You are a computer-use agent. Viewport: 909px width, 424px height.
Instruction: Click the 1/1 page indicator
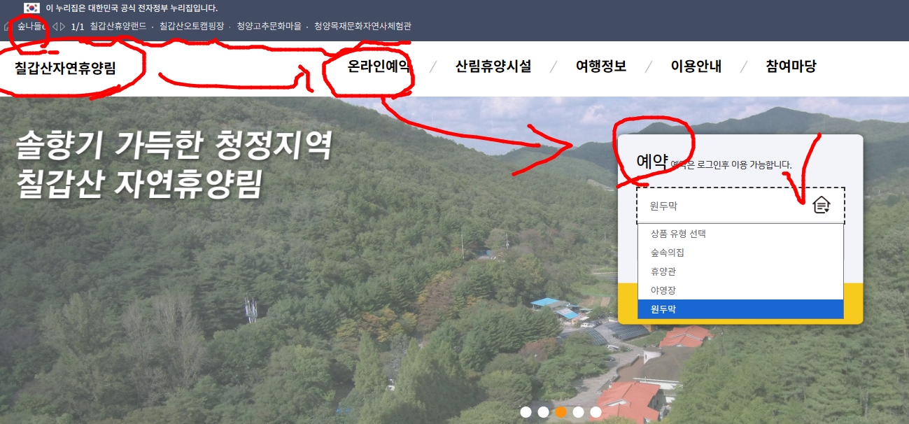pyautogui.click(x=78, y=27)
